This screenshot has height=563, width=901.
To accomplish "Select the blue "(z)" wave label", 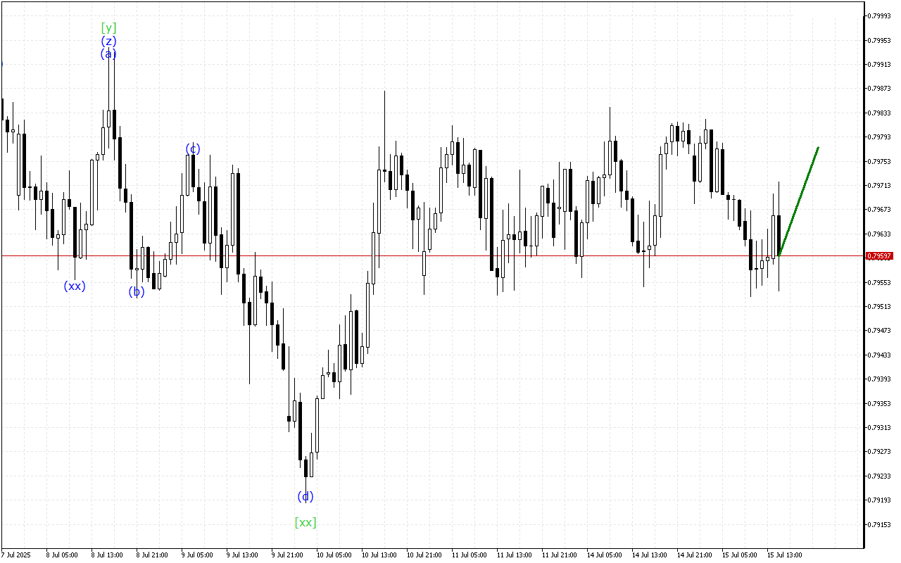I will [110, 42].
